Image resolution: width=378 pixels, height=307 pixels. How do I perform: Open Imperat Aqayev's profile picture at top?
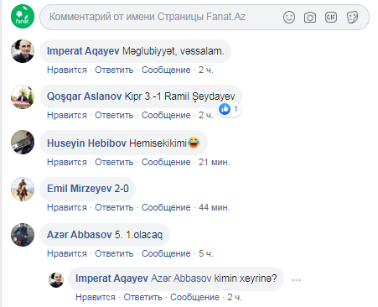click(23, 51)
